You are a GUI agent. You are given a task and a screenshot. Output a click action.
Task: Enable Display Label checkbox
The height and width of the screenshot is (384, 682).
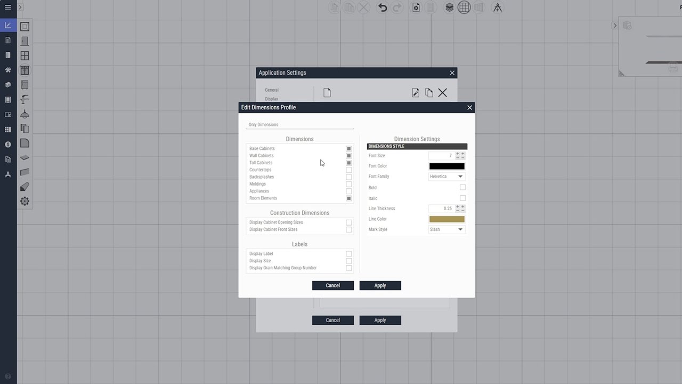(349, 254)
